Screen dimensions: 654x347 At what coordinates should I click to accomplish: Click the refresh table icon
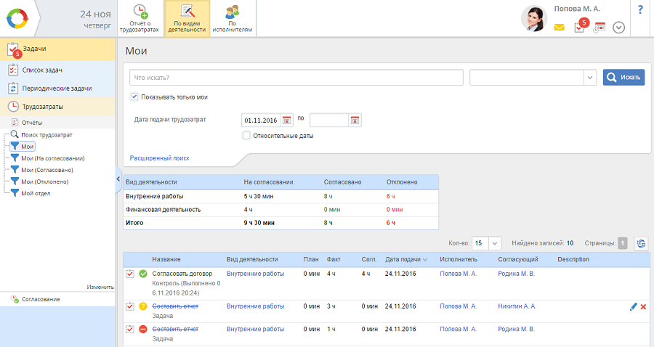640,243
